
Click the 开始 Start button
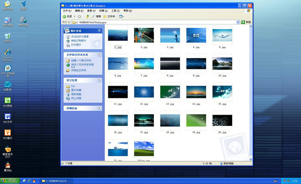tap(10, 181)
